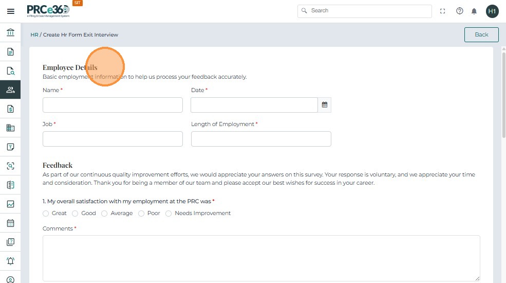Select the Needs Improvement radio button
This screenshot has width=506, height=283.
(168, 214)
